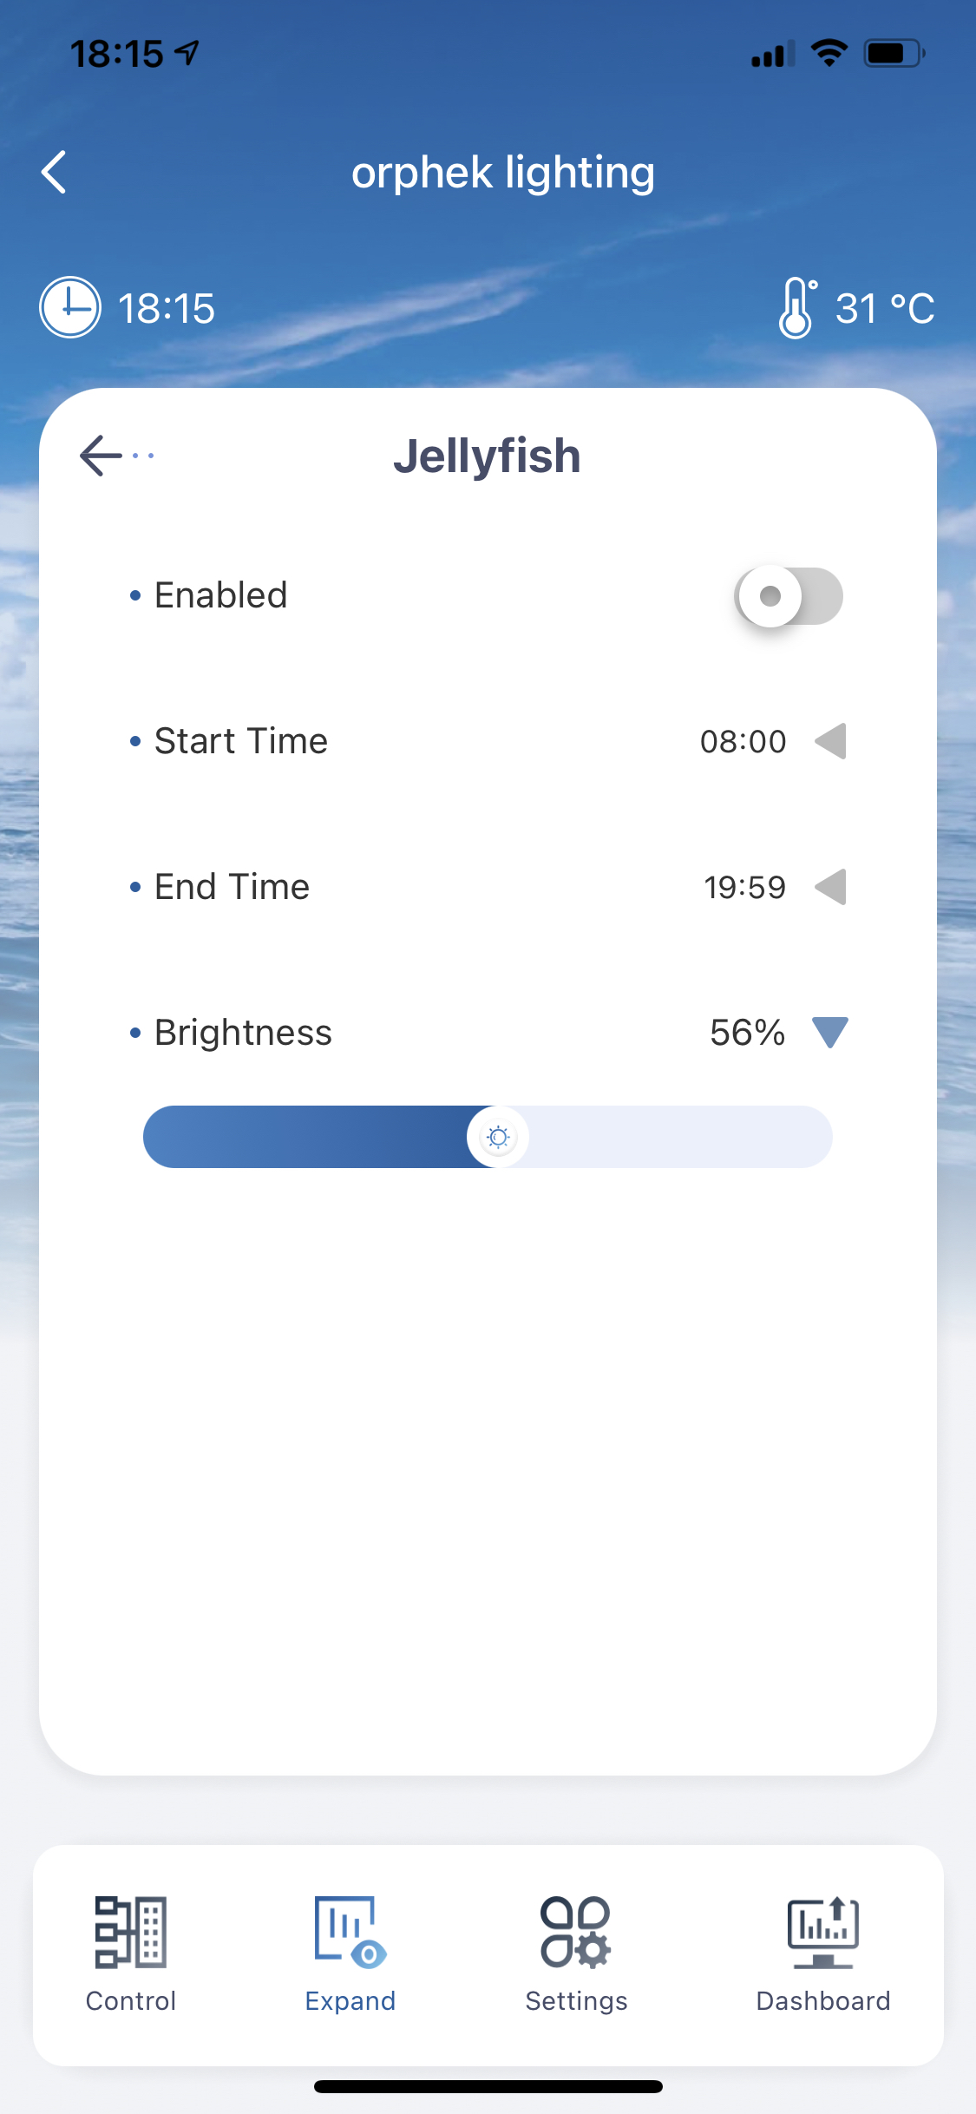
Task: Toggle the Enabled switch for Jellyfish
Action: tap(789, 596)
